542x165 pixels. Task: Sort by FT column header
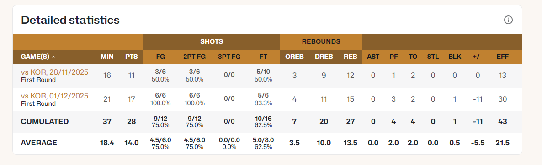coord(263,57)
